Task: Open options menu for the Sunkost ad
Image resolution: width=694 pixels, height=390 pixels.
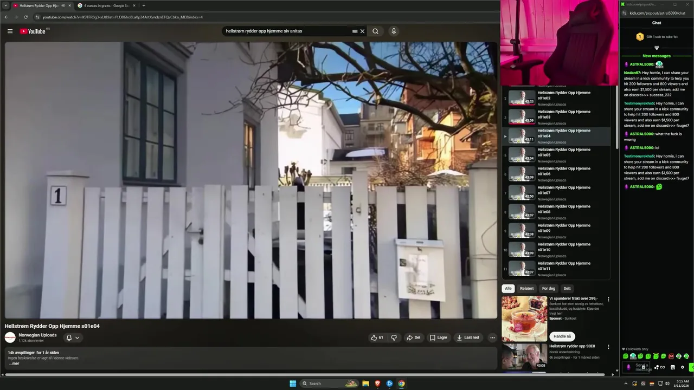Action: point(608,299)
